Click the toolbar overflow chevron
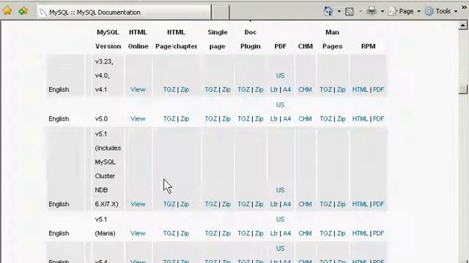The width and height of the screenshot is (469, 263). pyautogui.click(x=464, y=7)
